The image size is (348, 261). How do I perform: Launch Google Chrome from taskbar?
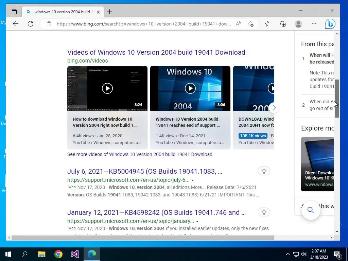pos(58,254)
